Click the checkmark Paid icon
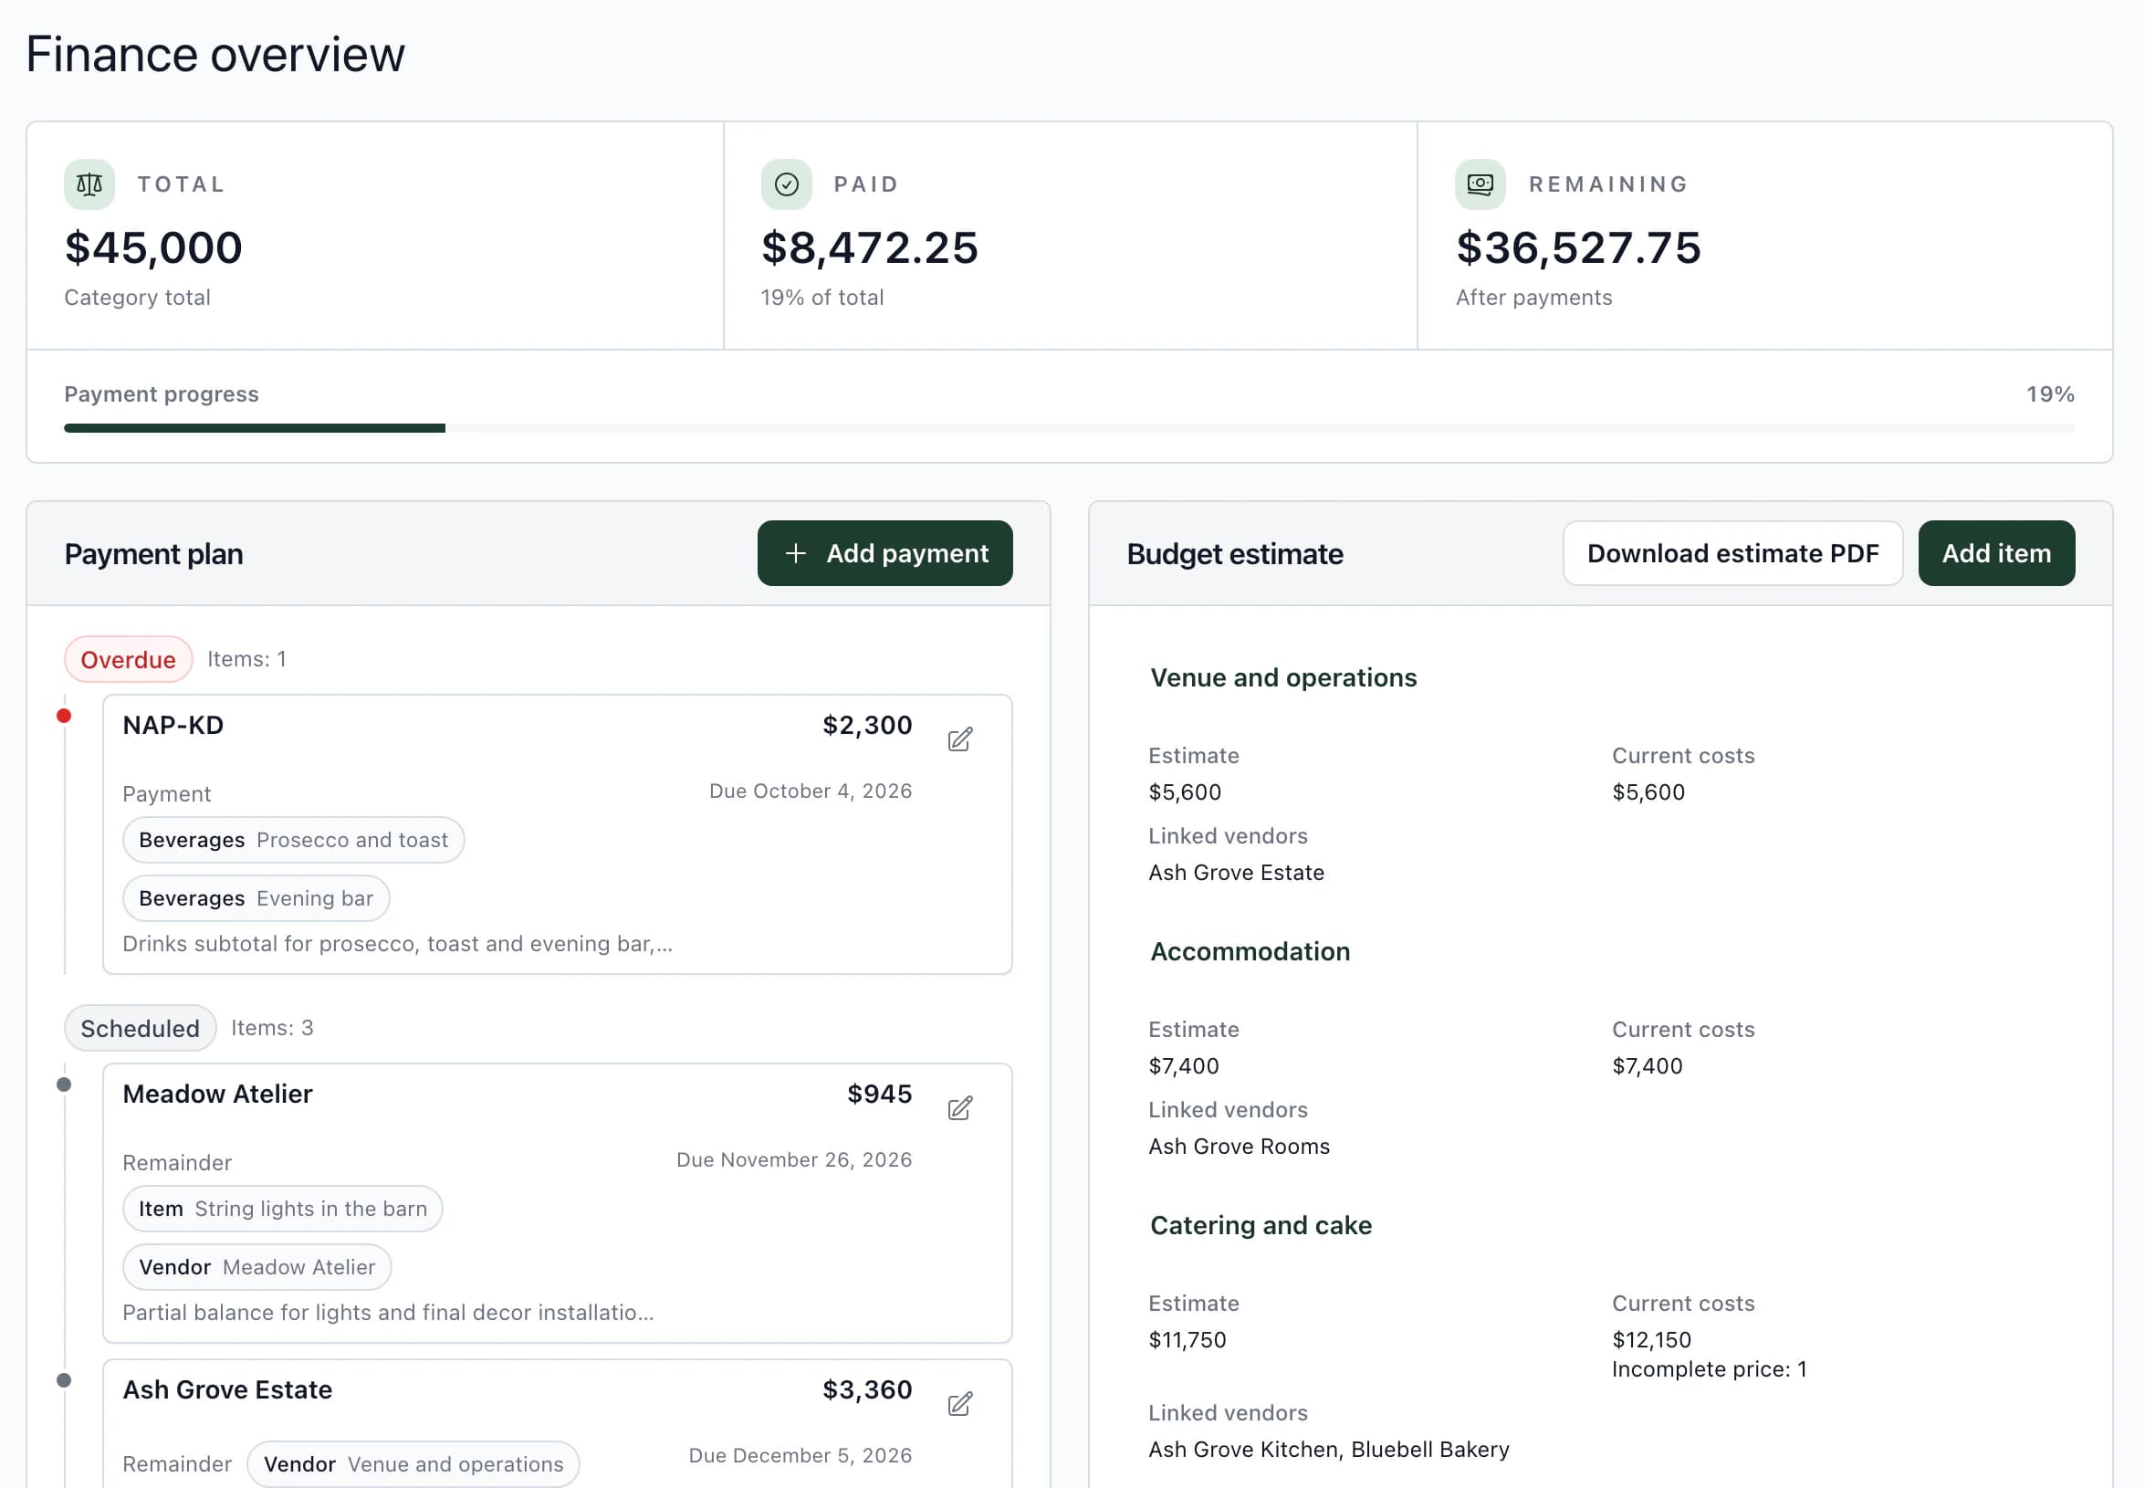2145x1488 pixels. 786,184
